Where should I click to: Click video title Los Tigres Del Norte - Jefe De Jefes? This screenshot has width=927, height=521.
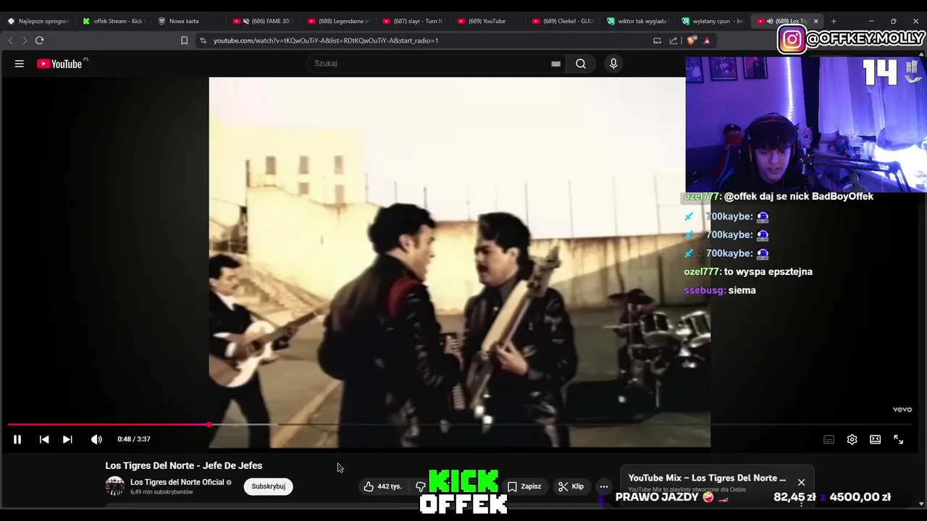[184, 466]
